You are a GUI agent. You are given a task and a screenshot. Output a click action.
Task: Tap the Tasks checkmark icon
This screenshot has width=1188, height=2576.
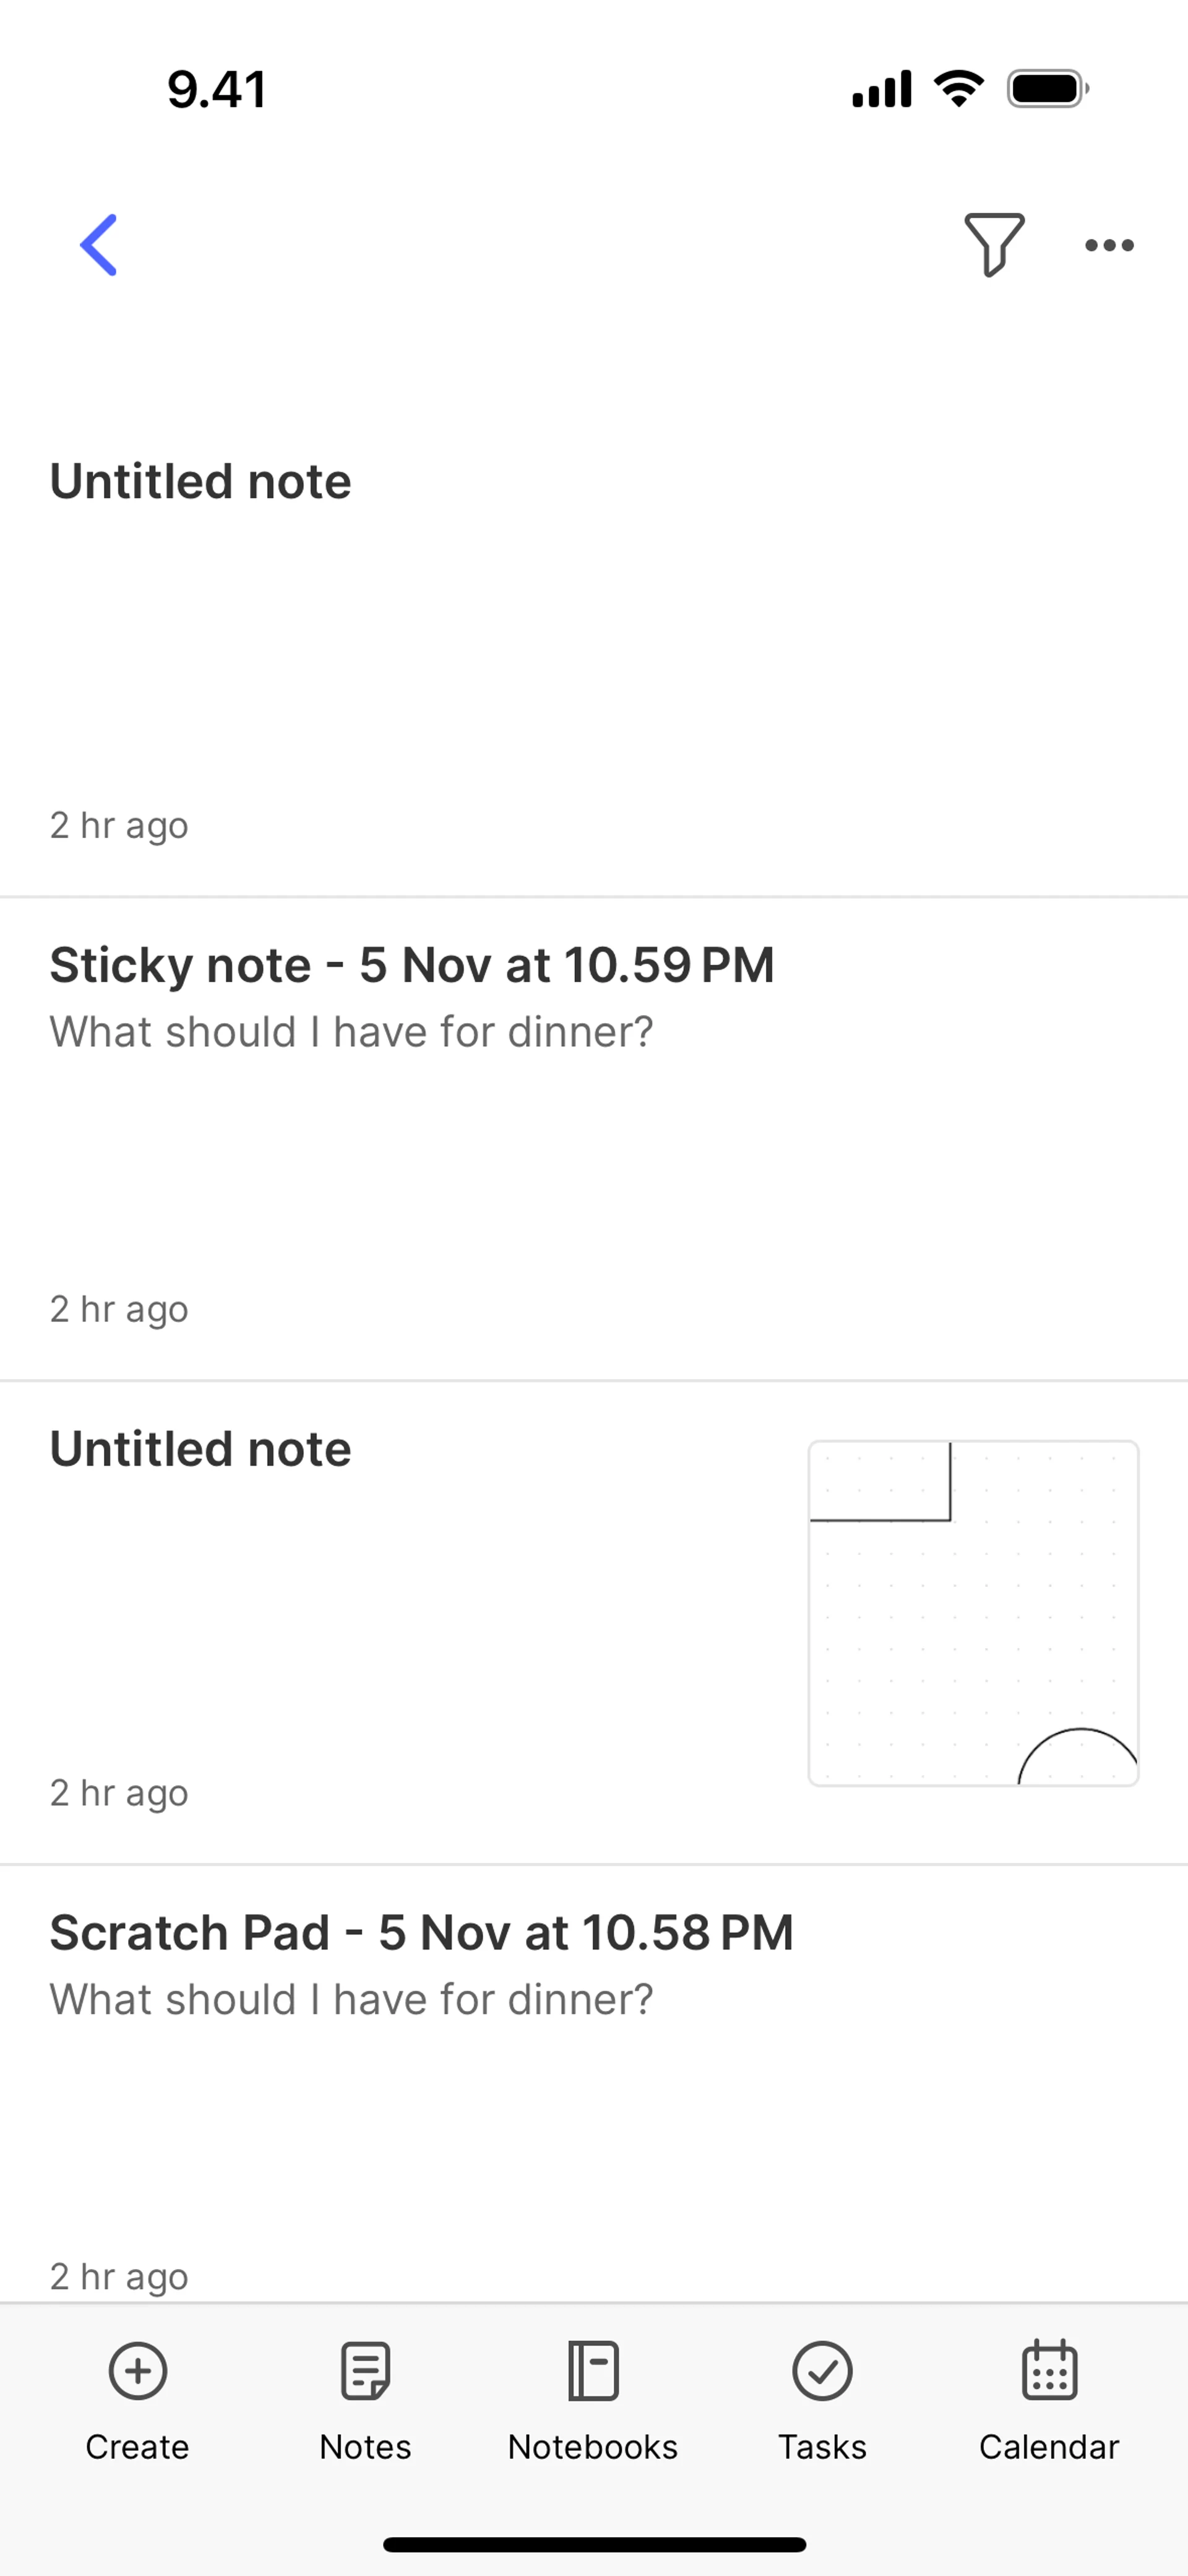[x=822, y=2370]
